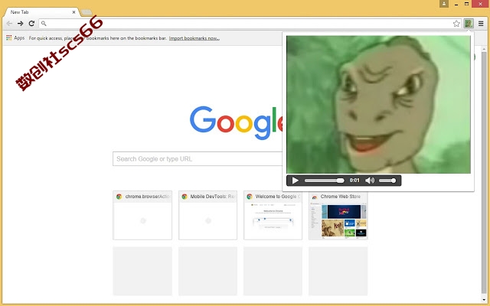Click the Import bookmarks now link
This screenshot has height=306, width=490.
pos(194,38)
